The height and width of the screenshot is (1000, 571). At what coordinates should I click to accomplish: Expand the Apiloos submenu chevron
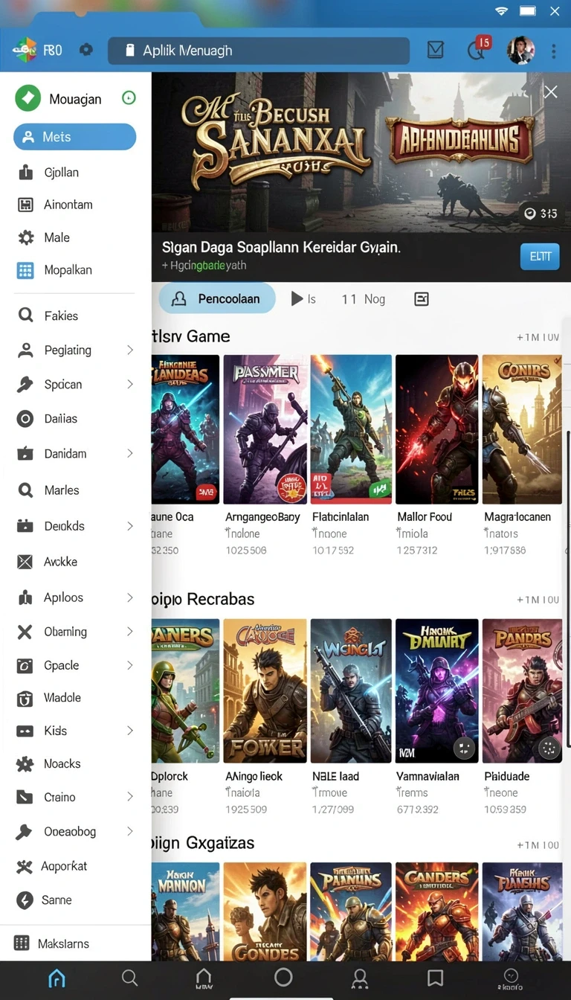pyautogui.click(x=130, y=597)
